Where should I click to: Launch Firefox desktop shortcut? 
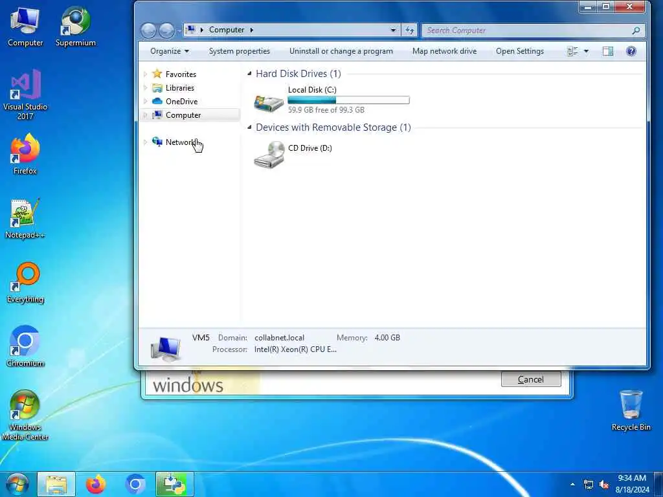tap(25, 155)
